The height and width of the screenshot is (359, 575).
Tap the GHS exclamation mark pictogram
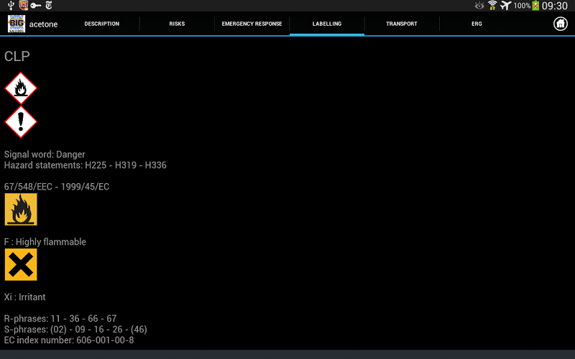(x=21, y=122)
